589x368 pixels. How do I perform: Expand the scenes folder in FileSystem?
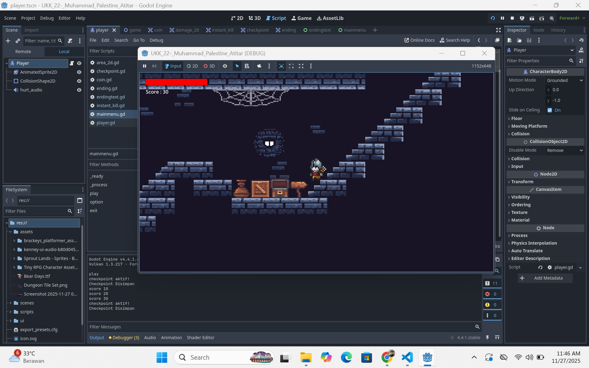[x=10, y=303]
